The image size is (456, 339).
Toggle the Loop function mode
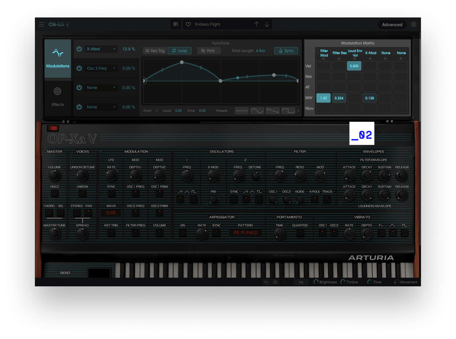click(179, 51)
